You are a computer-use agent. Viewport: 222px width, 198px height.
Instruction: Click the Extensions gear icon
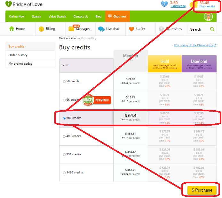pyautogui.click(x=162, y=29)
